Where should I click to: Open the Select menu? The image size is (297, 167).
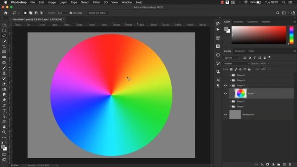85,2
